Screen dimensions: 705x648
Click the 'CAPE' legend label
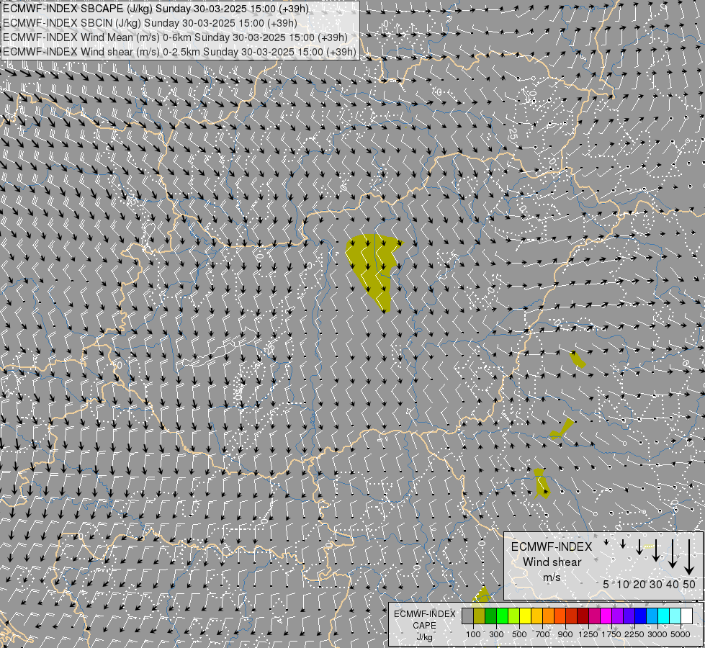point(424,626)
